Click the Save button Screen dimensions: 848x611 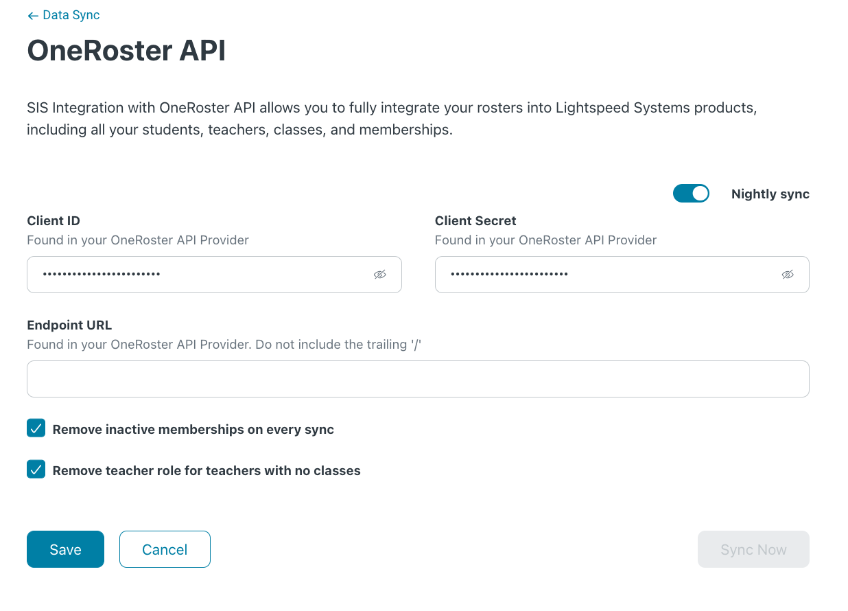65,549
